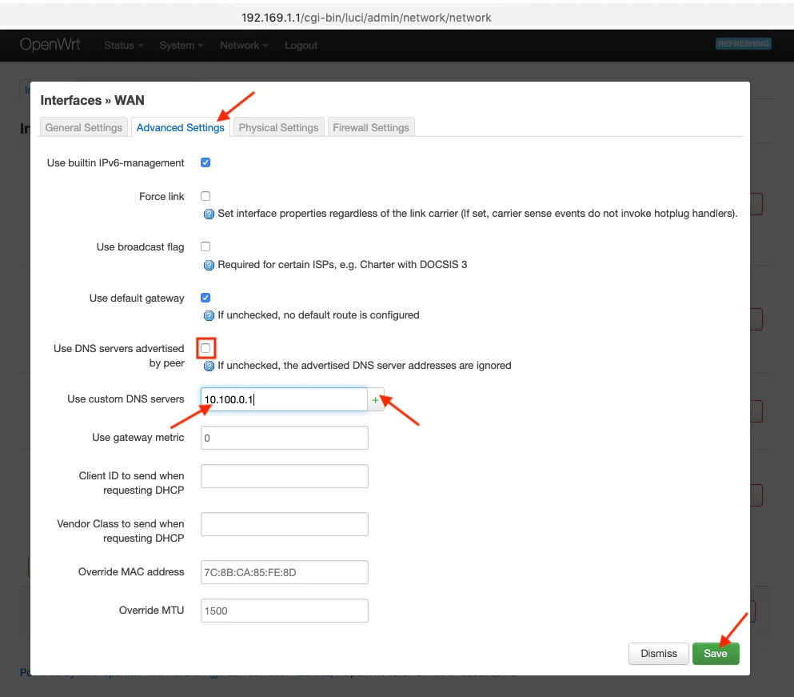Uncheck Use default gateway

[x=205, y=298]
